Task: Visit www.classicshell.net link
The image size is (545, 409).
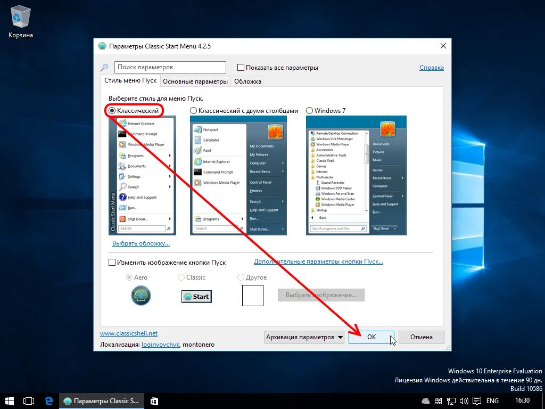Action: [x=129, y=333]
